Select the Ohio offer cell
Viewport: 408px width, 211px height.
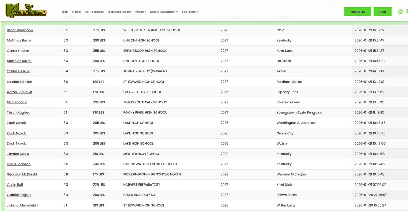(x=280, y=30)
